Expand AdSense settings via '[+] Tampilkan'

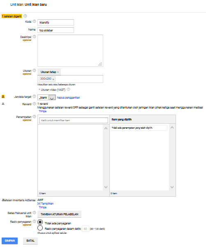pos(45,204)
